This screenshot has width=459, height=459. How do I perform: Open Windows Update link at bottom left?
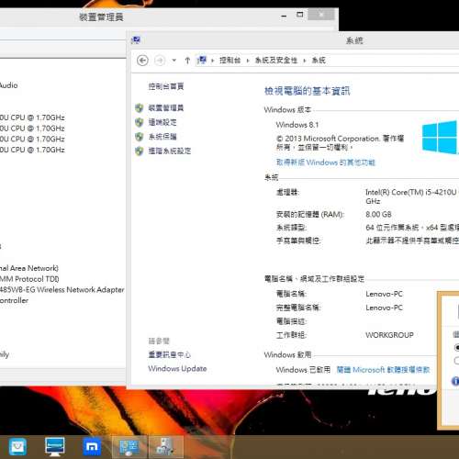(x=177, y=368)
